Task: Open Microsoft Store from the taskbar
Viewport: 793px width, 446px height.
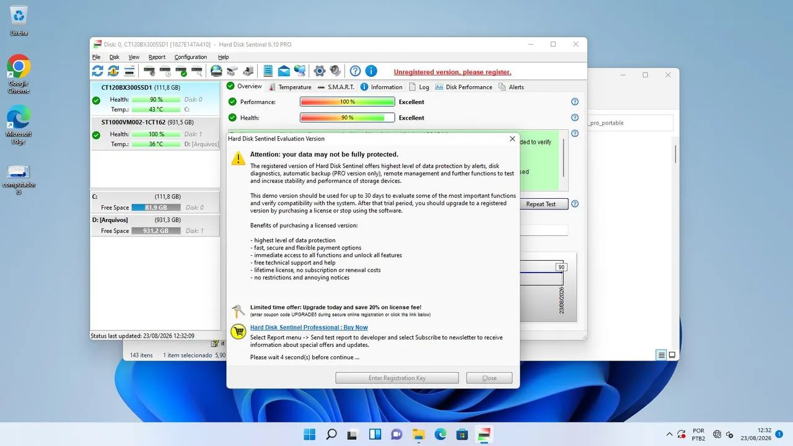Action: pyautogui.click(x=462, y=434)
